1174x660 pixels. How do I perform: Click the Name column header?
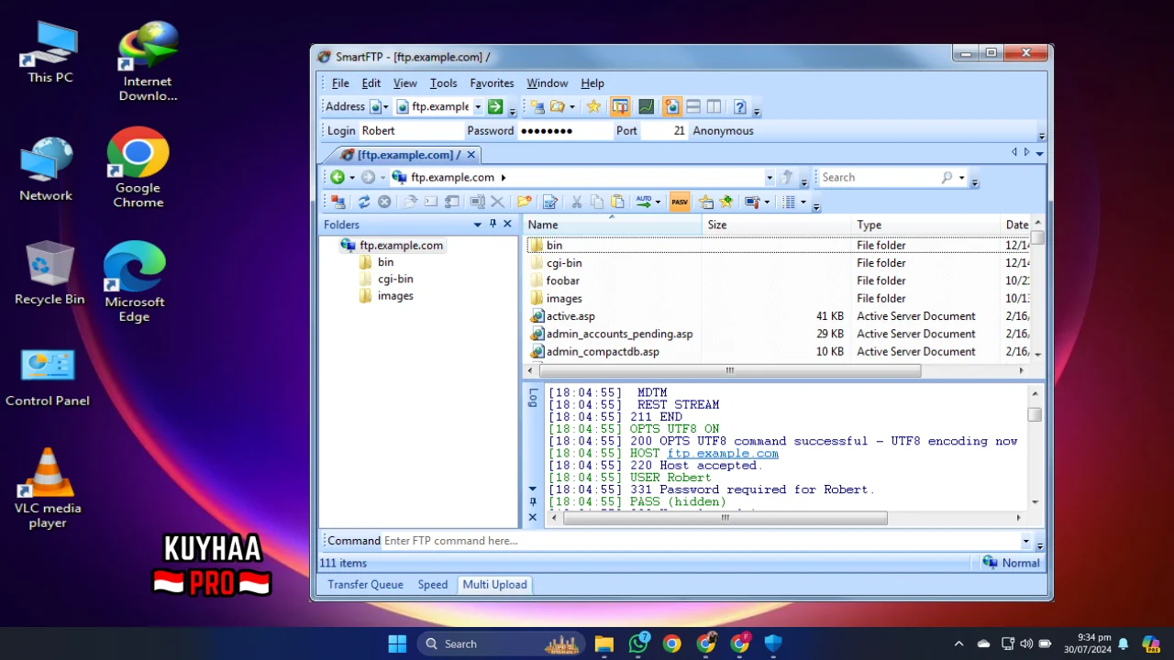tap(612, 225)
